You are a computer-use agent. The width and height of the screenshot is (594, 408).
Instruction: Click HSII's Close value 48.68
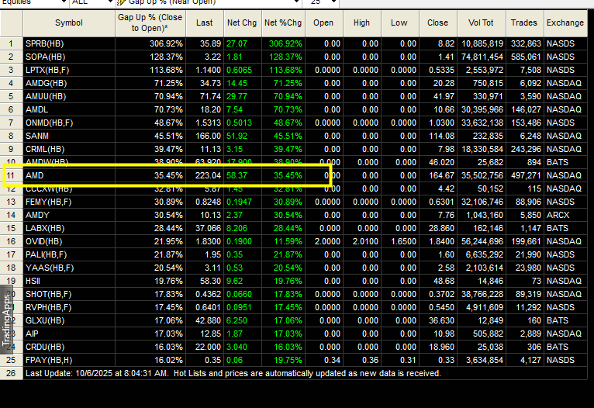(438, 281)
